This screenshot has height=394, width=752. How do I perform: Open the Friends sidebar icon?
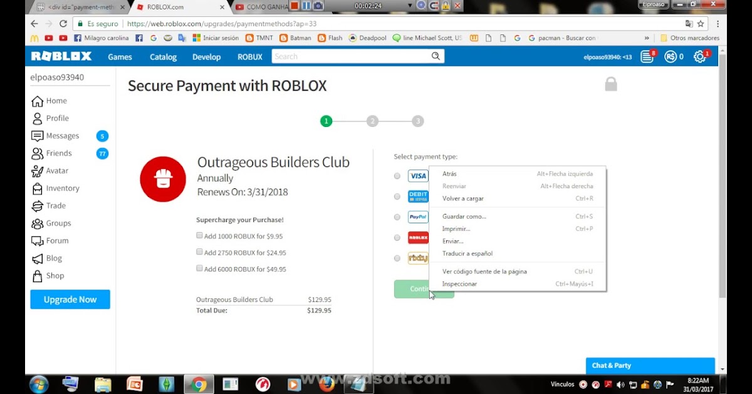(37, 153)
